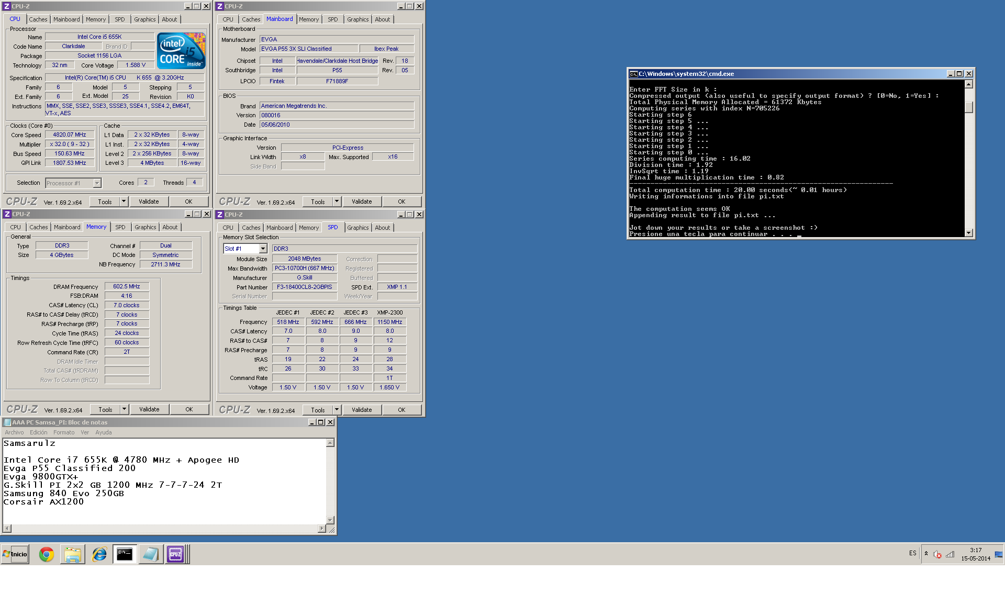The width and height of the screenshot is (1005, 594).
Task: Open Graphics tab in the Mainboard CPU-Z window
Action: pyautogui.click(x=358, y=19)
